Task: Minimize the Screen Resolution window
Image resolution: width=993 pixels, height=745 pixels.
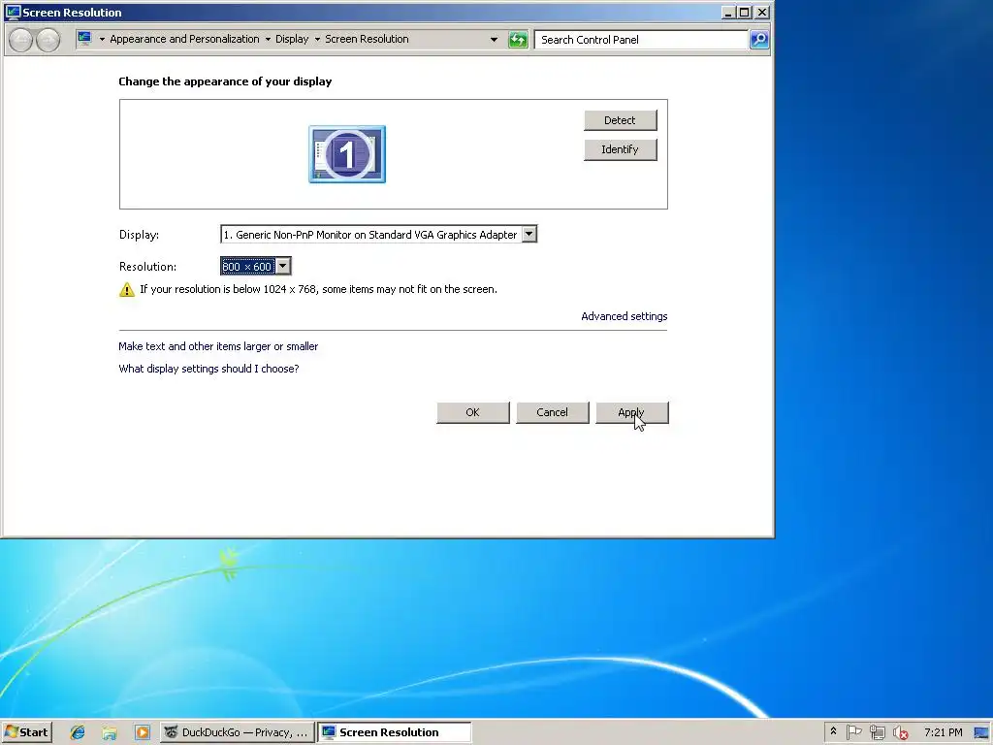Action: pyautogui.click(x=728, y=12)
